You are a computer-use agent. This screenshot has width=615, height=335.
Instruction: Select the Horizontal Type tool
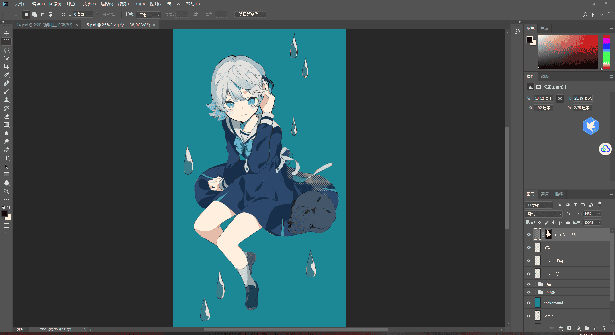[x=6, y=158]
